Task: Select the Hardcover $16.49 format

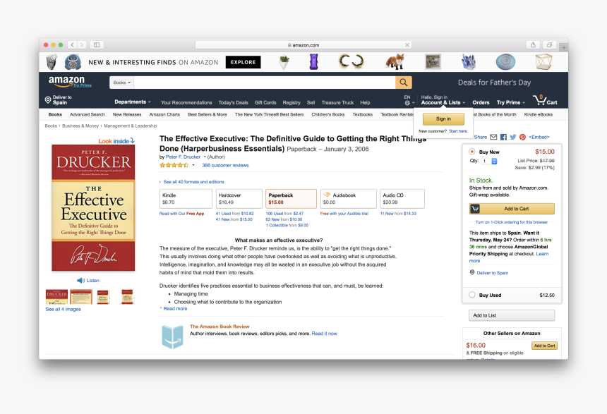Action: point(239,198)
